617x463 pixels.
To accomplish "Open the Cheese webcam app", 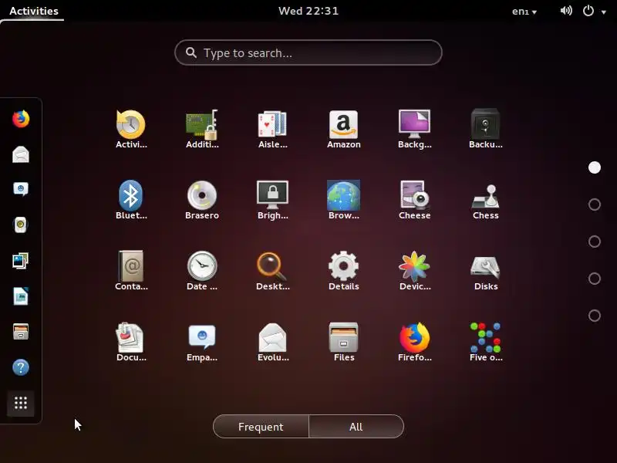I will pyautogui.click(x=414, y=200).
